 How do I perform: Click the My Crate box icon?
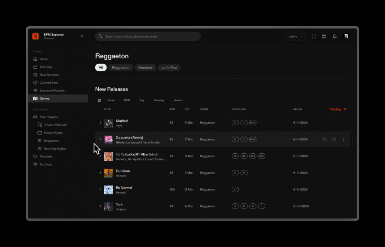tap(35, 164)
